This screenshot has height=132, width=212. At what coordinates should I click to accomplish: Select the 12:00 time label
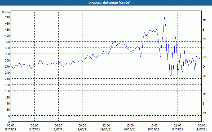point(106,126)
